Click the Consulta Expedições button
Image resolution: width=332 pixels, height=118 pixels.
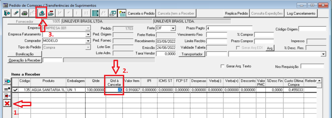pos(267,13)
